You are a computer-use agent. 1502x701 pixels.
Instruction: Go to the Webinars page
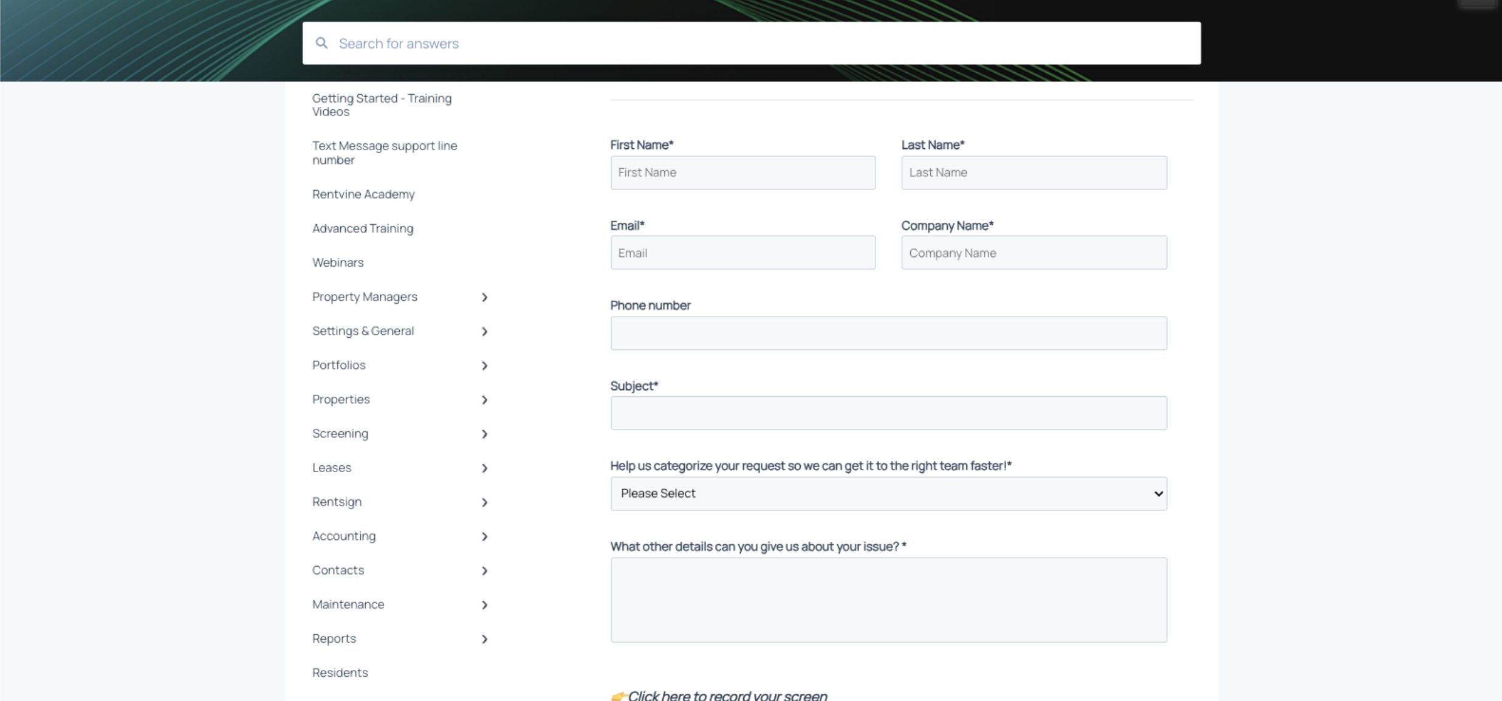tap(338, 262)
